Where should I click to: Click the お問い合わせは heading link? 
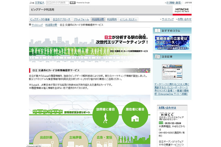pyautogui.click(x=167, y=108)
